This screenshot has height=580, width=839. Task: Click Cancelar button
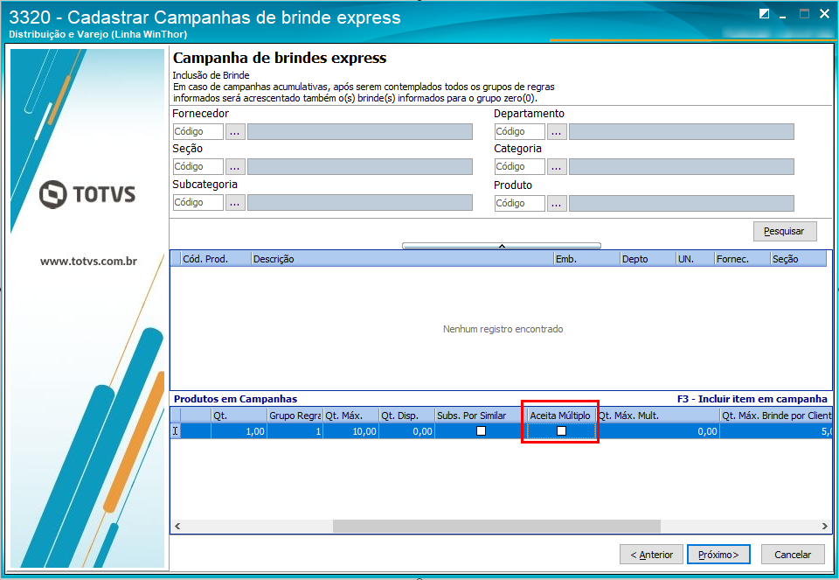pyautogui.click(x=793, y=555)
